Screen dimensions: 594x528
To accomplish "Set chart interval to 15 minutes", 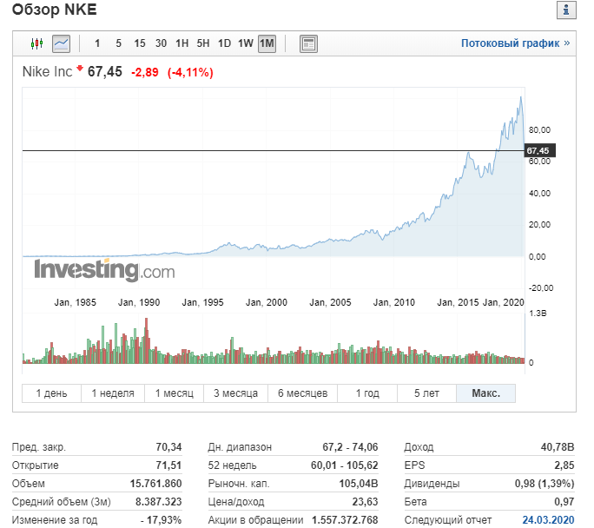I will point(140,43).
